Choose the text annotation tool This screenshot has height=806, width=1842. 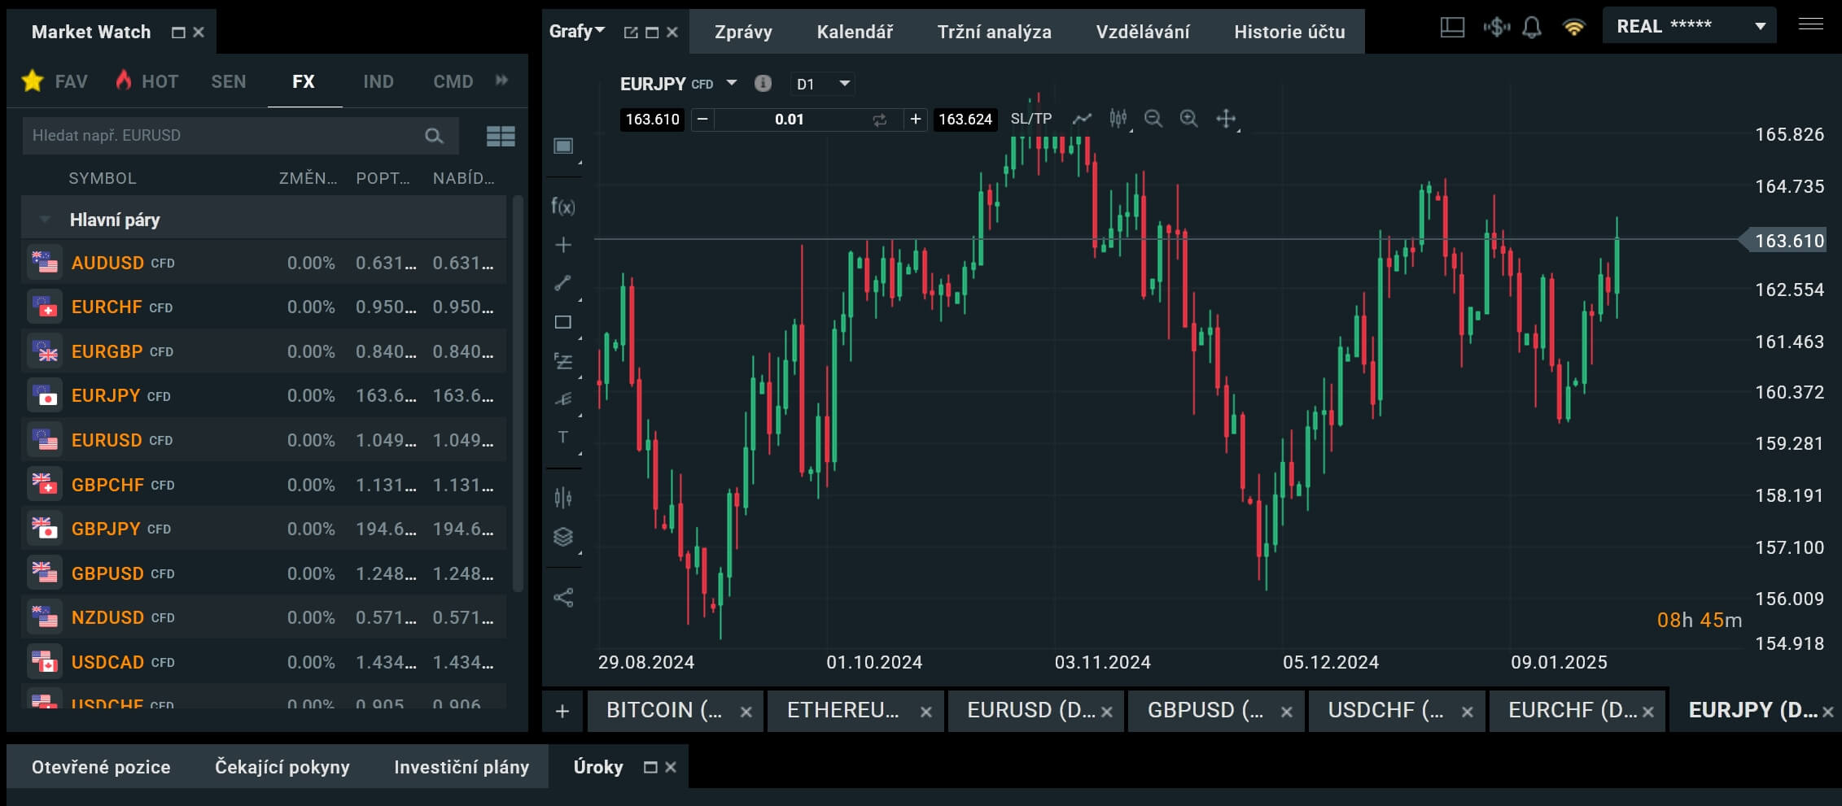point(562,437)
